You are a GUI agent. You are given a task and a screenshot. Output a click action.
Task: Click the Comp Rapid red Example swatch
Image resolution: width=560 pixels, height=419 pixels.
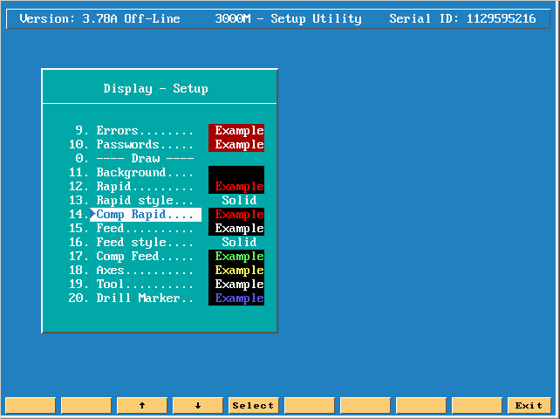236,215
